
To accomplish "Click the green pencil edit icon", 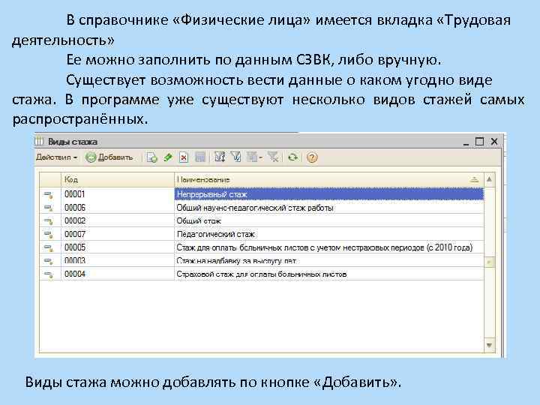I will click(x=168, y=157).
